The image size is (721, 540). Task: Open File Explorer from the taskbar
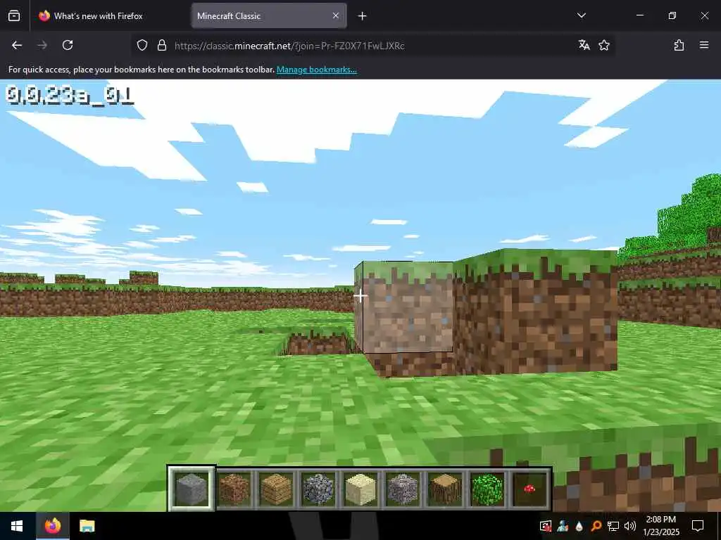pyautogui.click(x=87, y=526)
